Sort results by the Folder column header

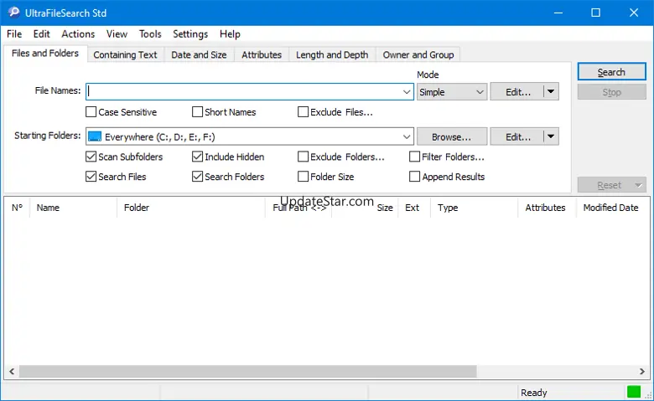(x=190, y=208)
